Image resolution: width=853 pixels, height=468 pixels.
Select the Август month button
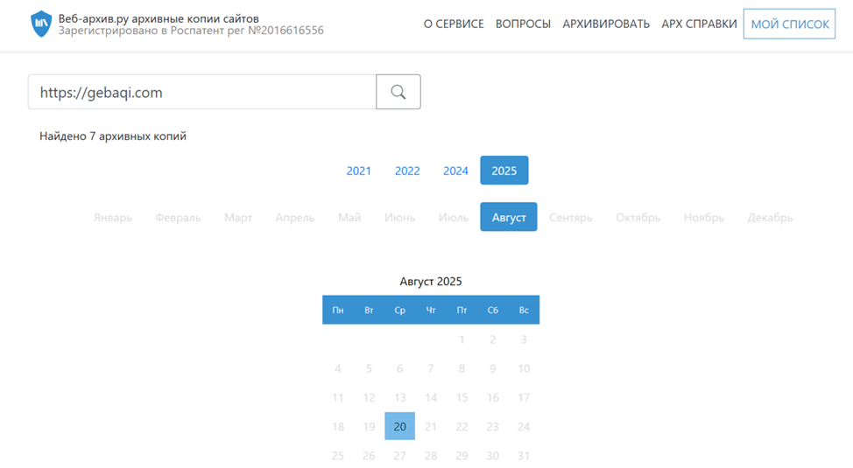pyautogui.click(x=509, y=217)
